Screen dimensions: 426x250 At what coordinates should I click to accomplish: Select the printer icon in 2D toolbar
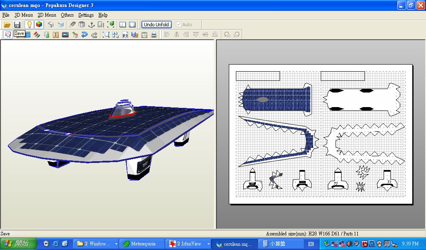click(154, 35)
